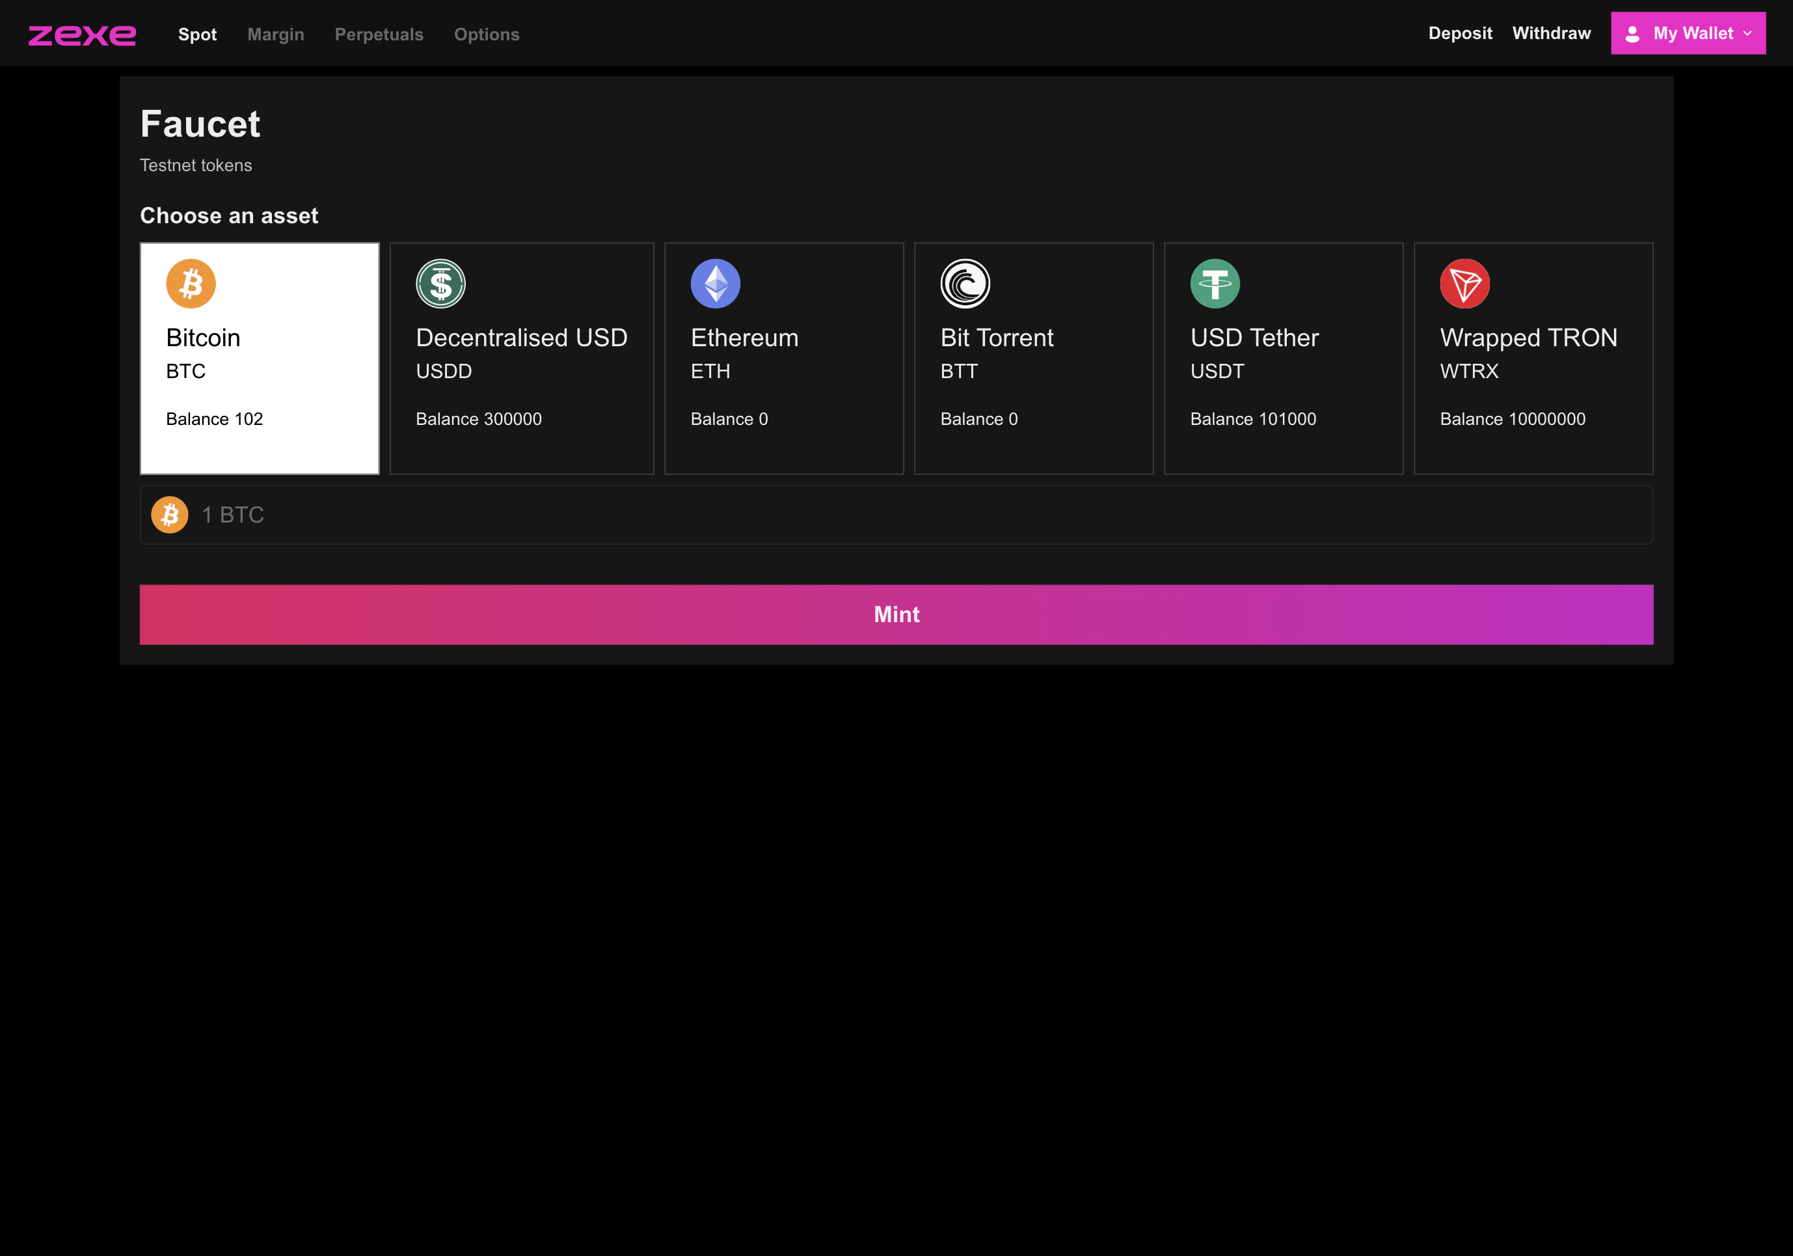This screenshot has width=1793, height=1256.
Task: Click the Ethereum diamond icon
Action: pyautogui.click(x=716, y=284)
